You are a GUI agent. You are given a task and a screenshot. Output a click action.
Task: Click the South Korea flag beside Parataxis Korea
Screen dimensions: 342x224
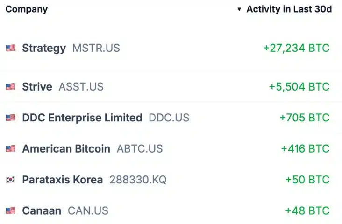[x=10, y=180]
